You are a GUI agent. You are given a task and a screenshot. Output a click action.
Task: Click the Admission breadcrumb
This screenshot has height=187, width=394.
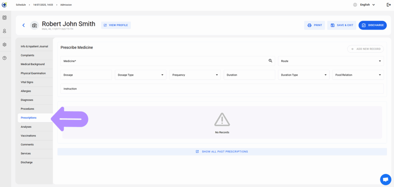pos(66,5)
